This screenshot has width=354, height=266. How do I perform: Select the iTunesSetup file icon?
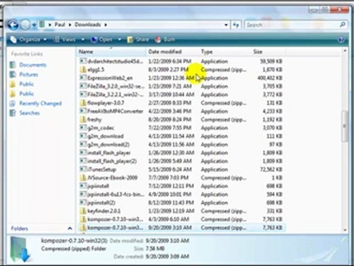pos(83,169)
